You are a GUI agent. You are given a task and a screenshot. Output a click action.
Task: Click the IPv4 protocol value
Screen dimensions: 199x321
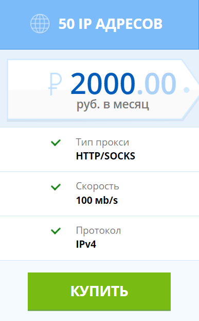point(86,244)
